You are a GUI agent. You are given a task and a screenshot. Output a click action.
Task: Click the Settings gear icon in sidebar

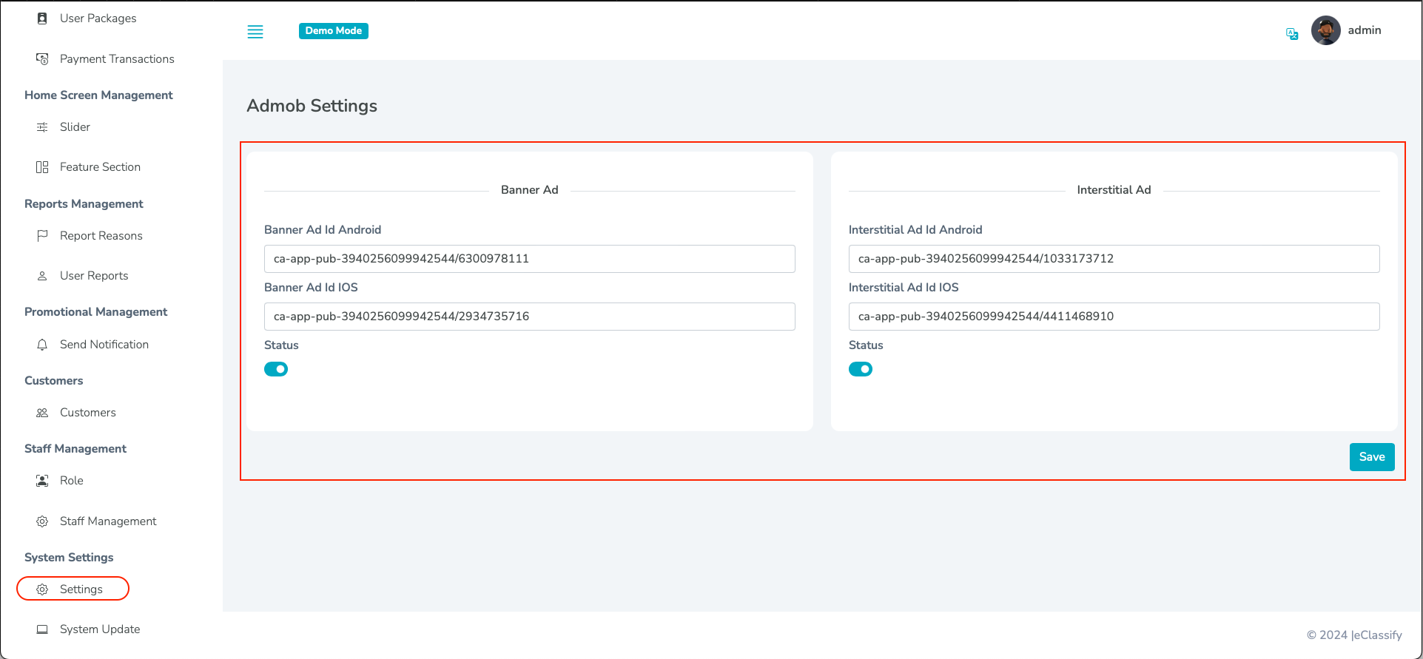[x=42, y=589]
